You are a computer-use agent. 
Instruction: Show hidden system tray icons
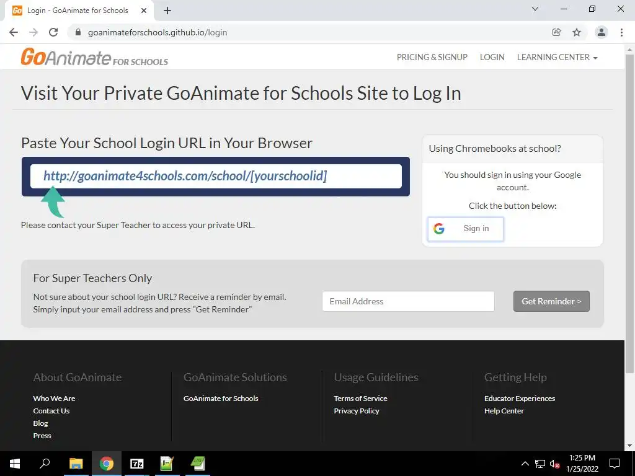pos(525,464)
